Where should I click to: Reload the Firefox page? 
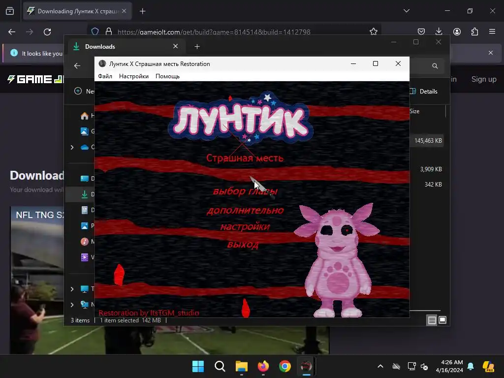[47, 32]
